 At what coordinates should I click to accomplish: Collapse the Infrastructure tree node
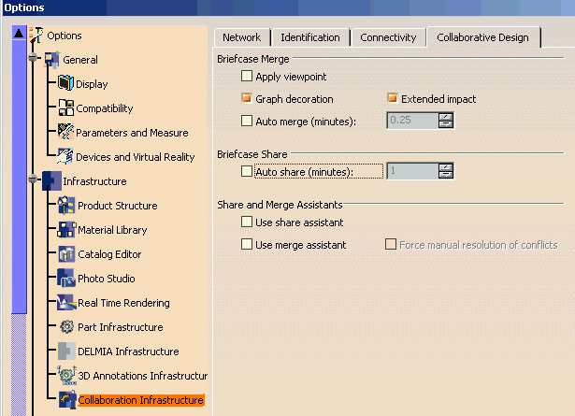coord(36,181)
